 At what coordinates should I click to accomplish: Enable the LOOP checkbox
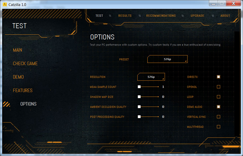tap(218, 97)
